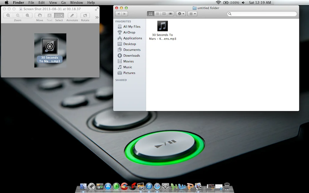Screen dimensions: 309x193
Task: Click the pause overlay on the mp3 image
Action: [x=50, y=46]
